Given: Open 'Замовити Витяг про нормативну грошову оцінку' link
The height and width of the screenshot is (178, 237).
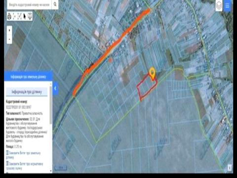Looking at the screenshot, I should point(25,166).
